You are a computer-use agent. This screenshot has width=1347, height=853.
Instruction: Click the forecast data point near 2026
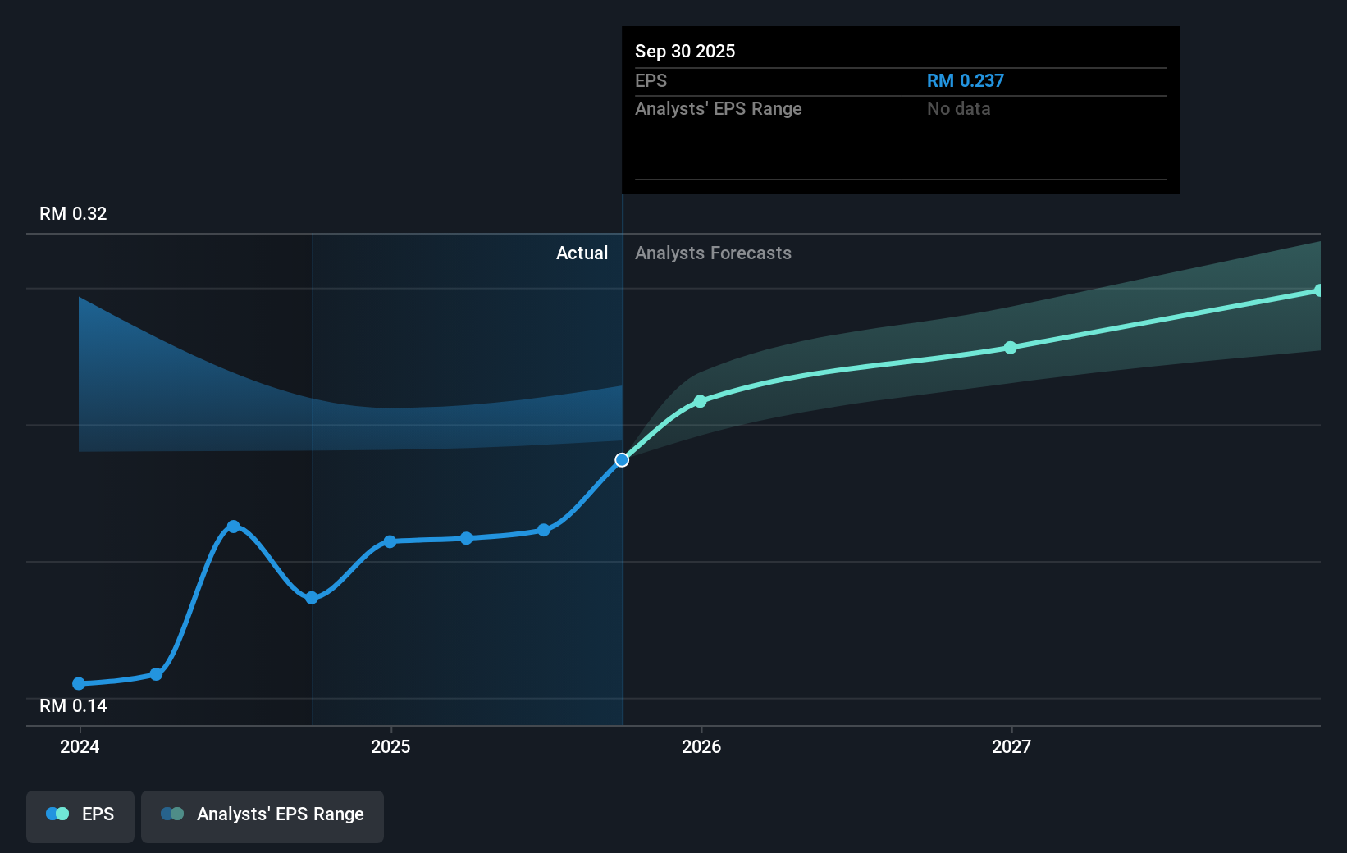(700, 401)
